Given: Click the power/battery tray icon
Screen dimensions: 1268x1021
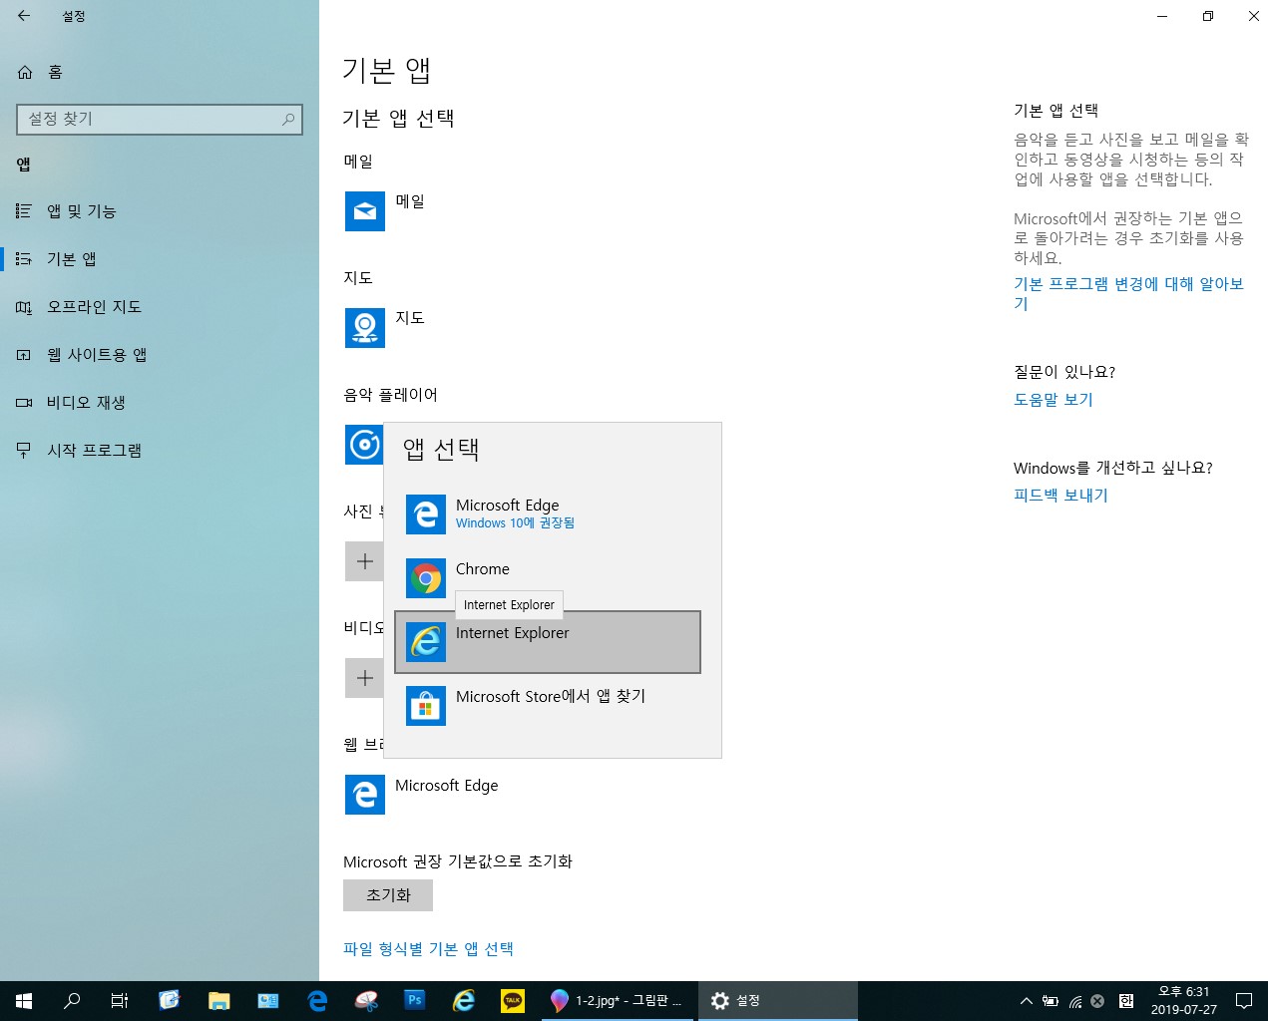Looking at the screenshot, I should [x=1051, y=1001].
